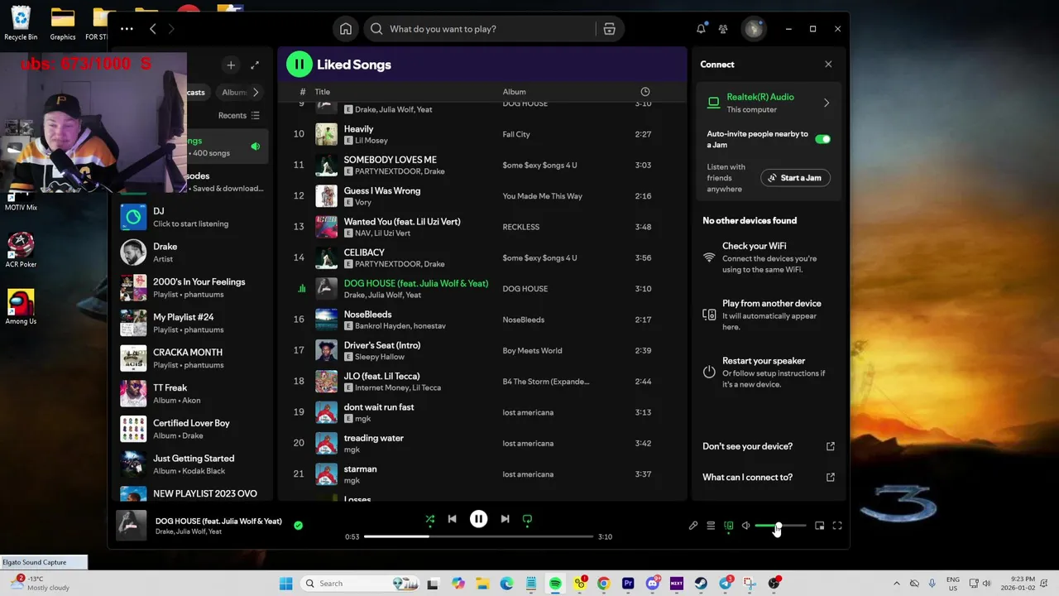The width and height of the screenshot is (1059, 596).
Task: Open What can I connect to? link
Action: click(769, 477)
